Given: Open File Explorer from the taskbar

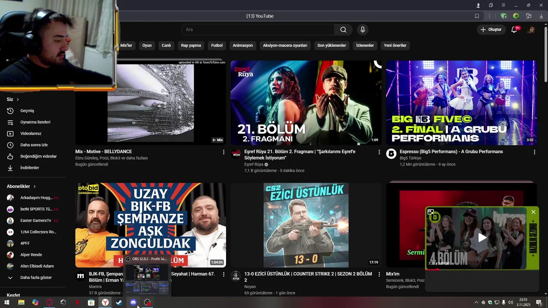Looking at the screenshot, I should point(21,302).
